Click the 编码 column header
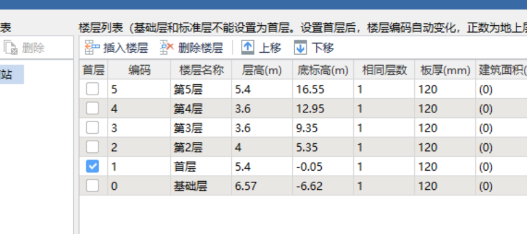This screenshot has width=527, height=234. [139, 70]
